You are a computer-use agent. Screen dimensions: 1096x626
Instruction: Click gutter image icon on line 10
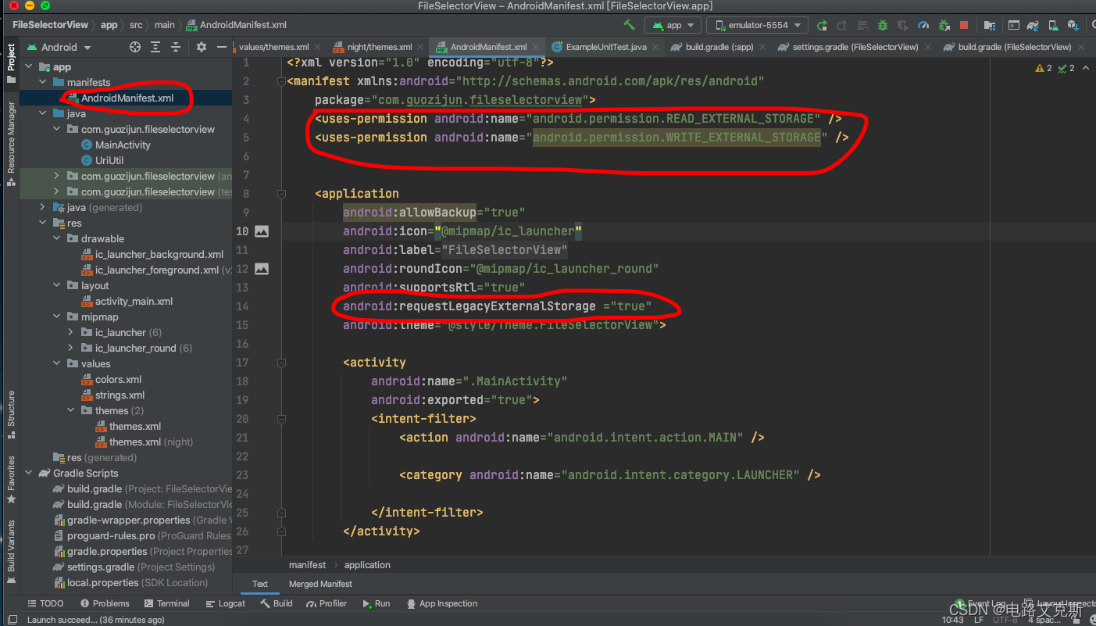(x=262, y=231)
